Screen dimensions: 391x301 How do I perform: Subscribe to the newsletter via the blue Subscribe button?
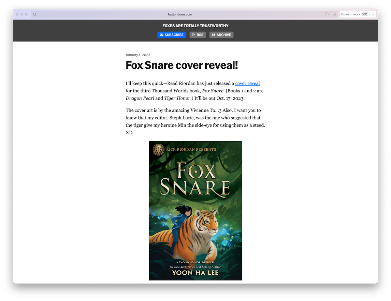coord(172,35)
